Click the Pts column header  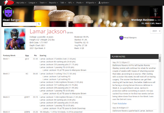pyautogui.click(x=35, y=56)
